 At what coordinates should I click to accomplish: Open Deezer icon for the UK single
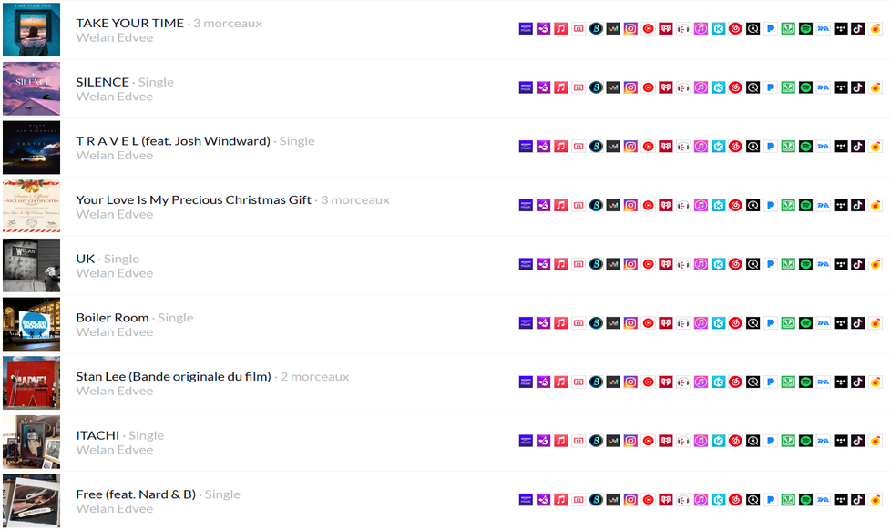click(613, 264)
